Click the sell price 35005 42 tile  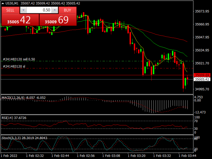tap(20, 20)
